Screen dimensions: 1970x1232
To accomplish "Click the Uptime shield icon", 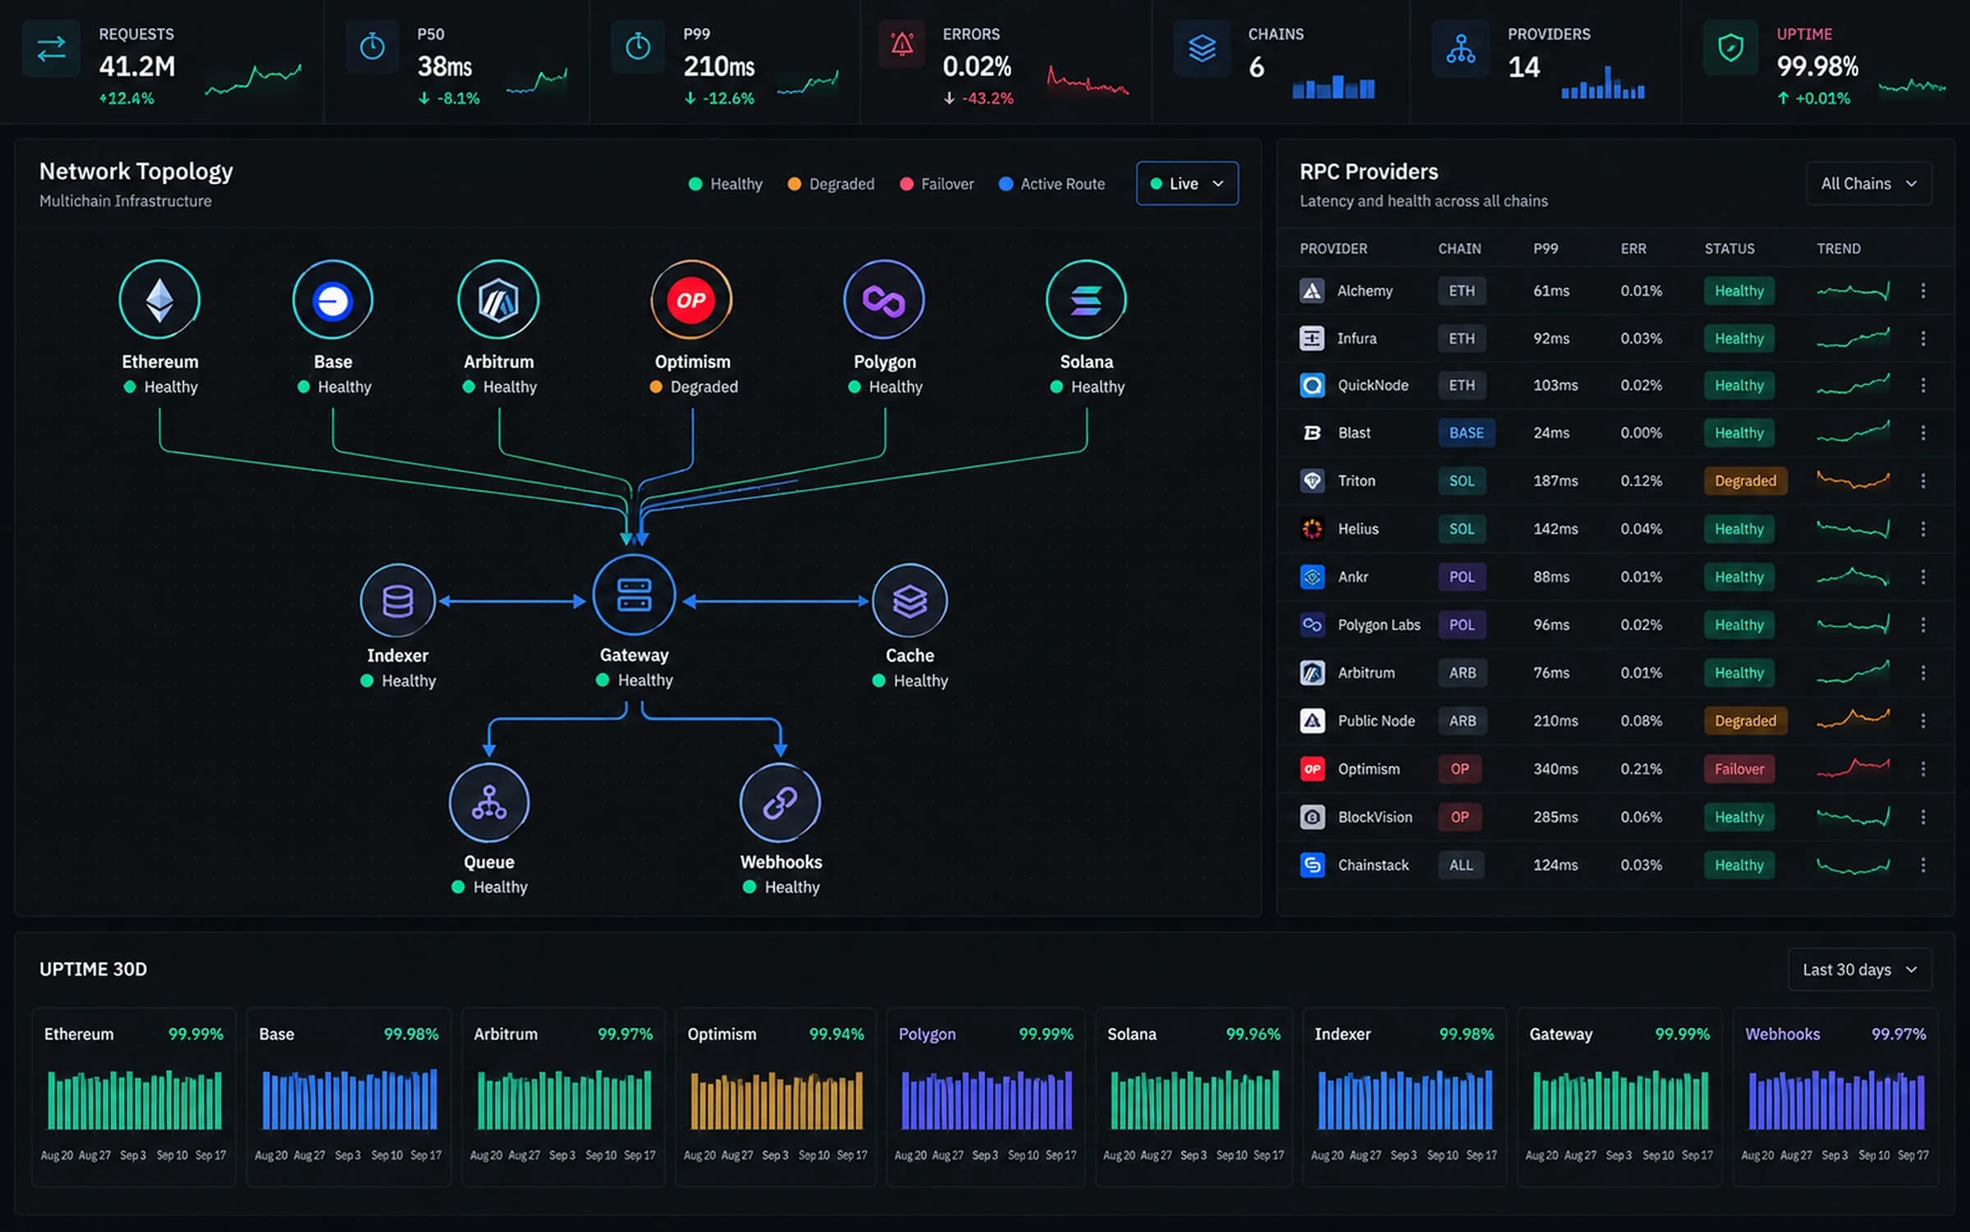I will tap(1730, 48).
